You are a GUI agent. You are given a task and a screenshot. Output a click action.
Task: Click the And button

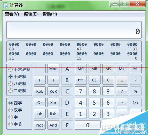[x=53, y=125]
